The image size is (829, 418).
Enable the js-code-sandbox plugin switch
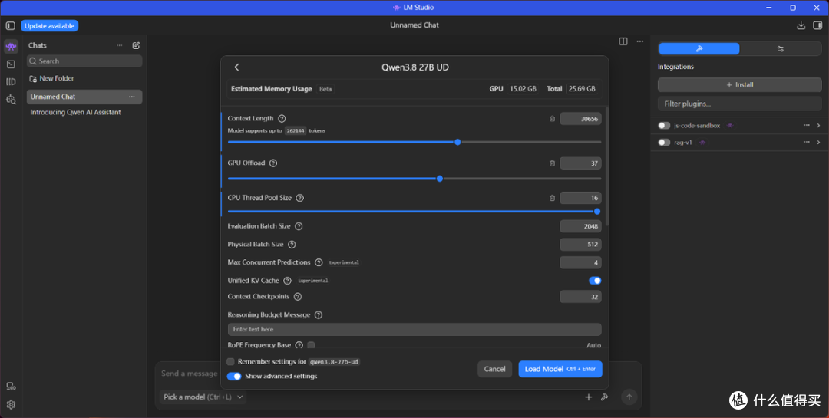point(664,125)
